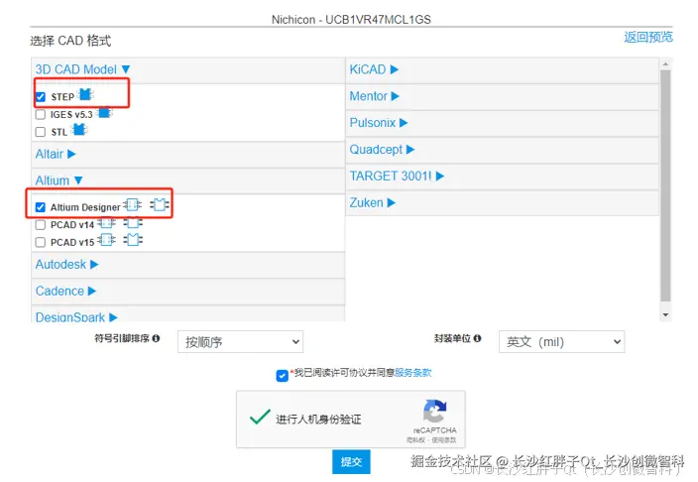Click the 返回预览 link
This screenshot has height=482, width=698.
[x=648, y=37]
